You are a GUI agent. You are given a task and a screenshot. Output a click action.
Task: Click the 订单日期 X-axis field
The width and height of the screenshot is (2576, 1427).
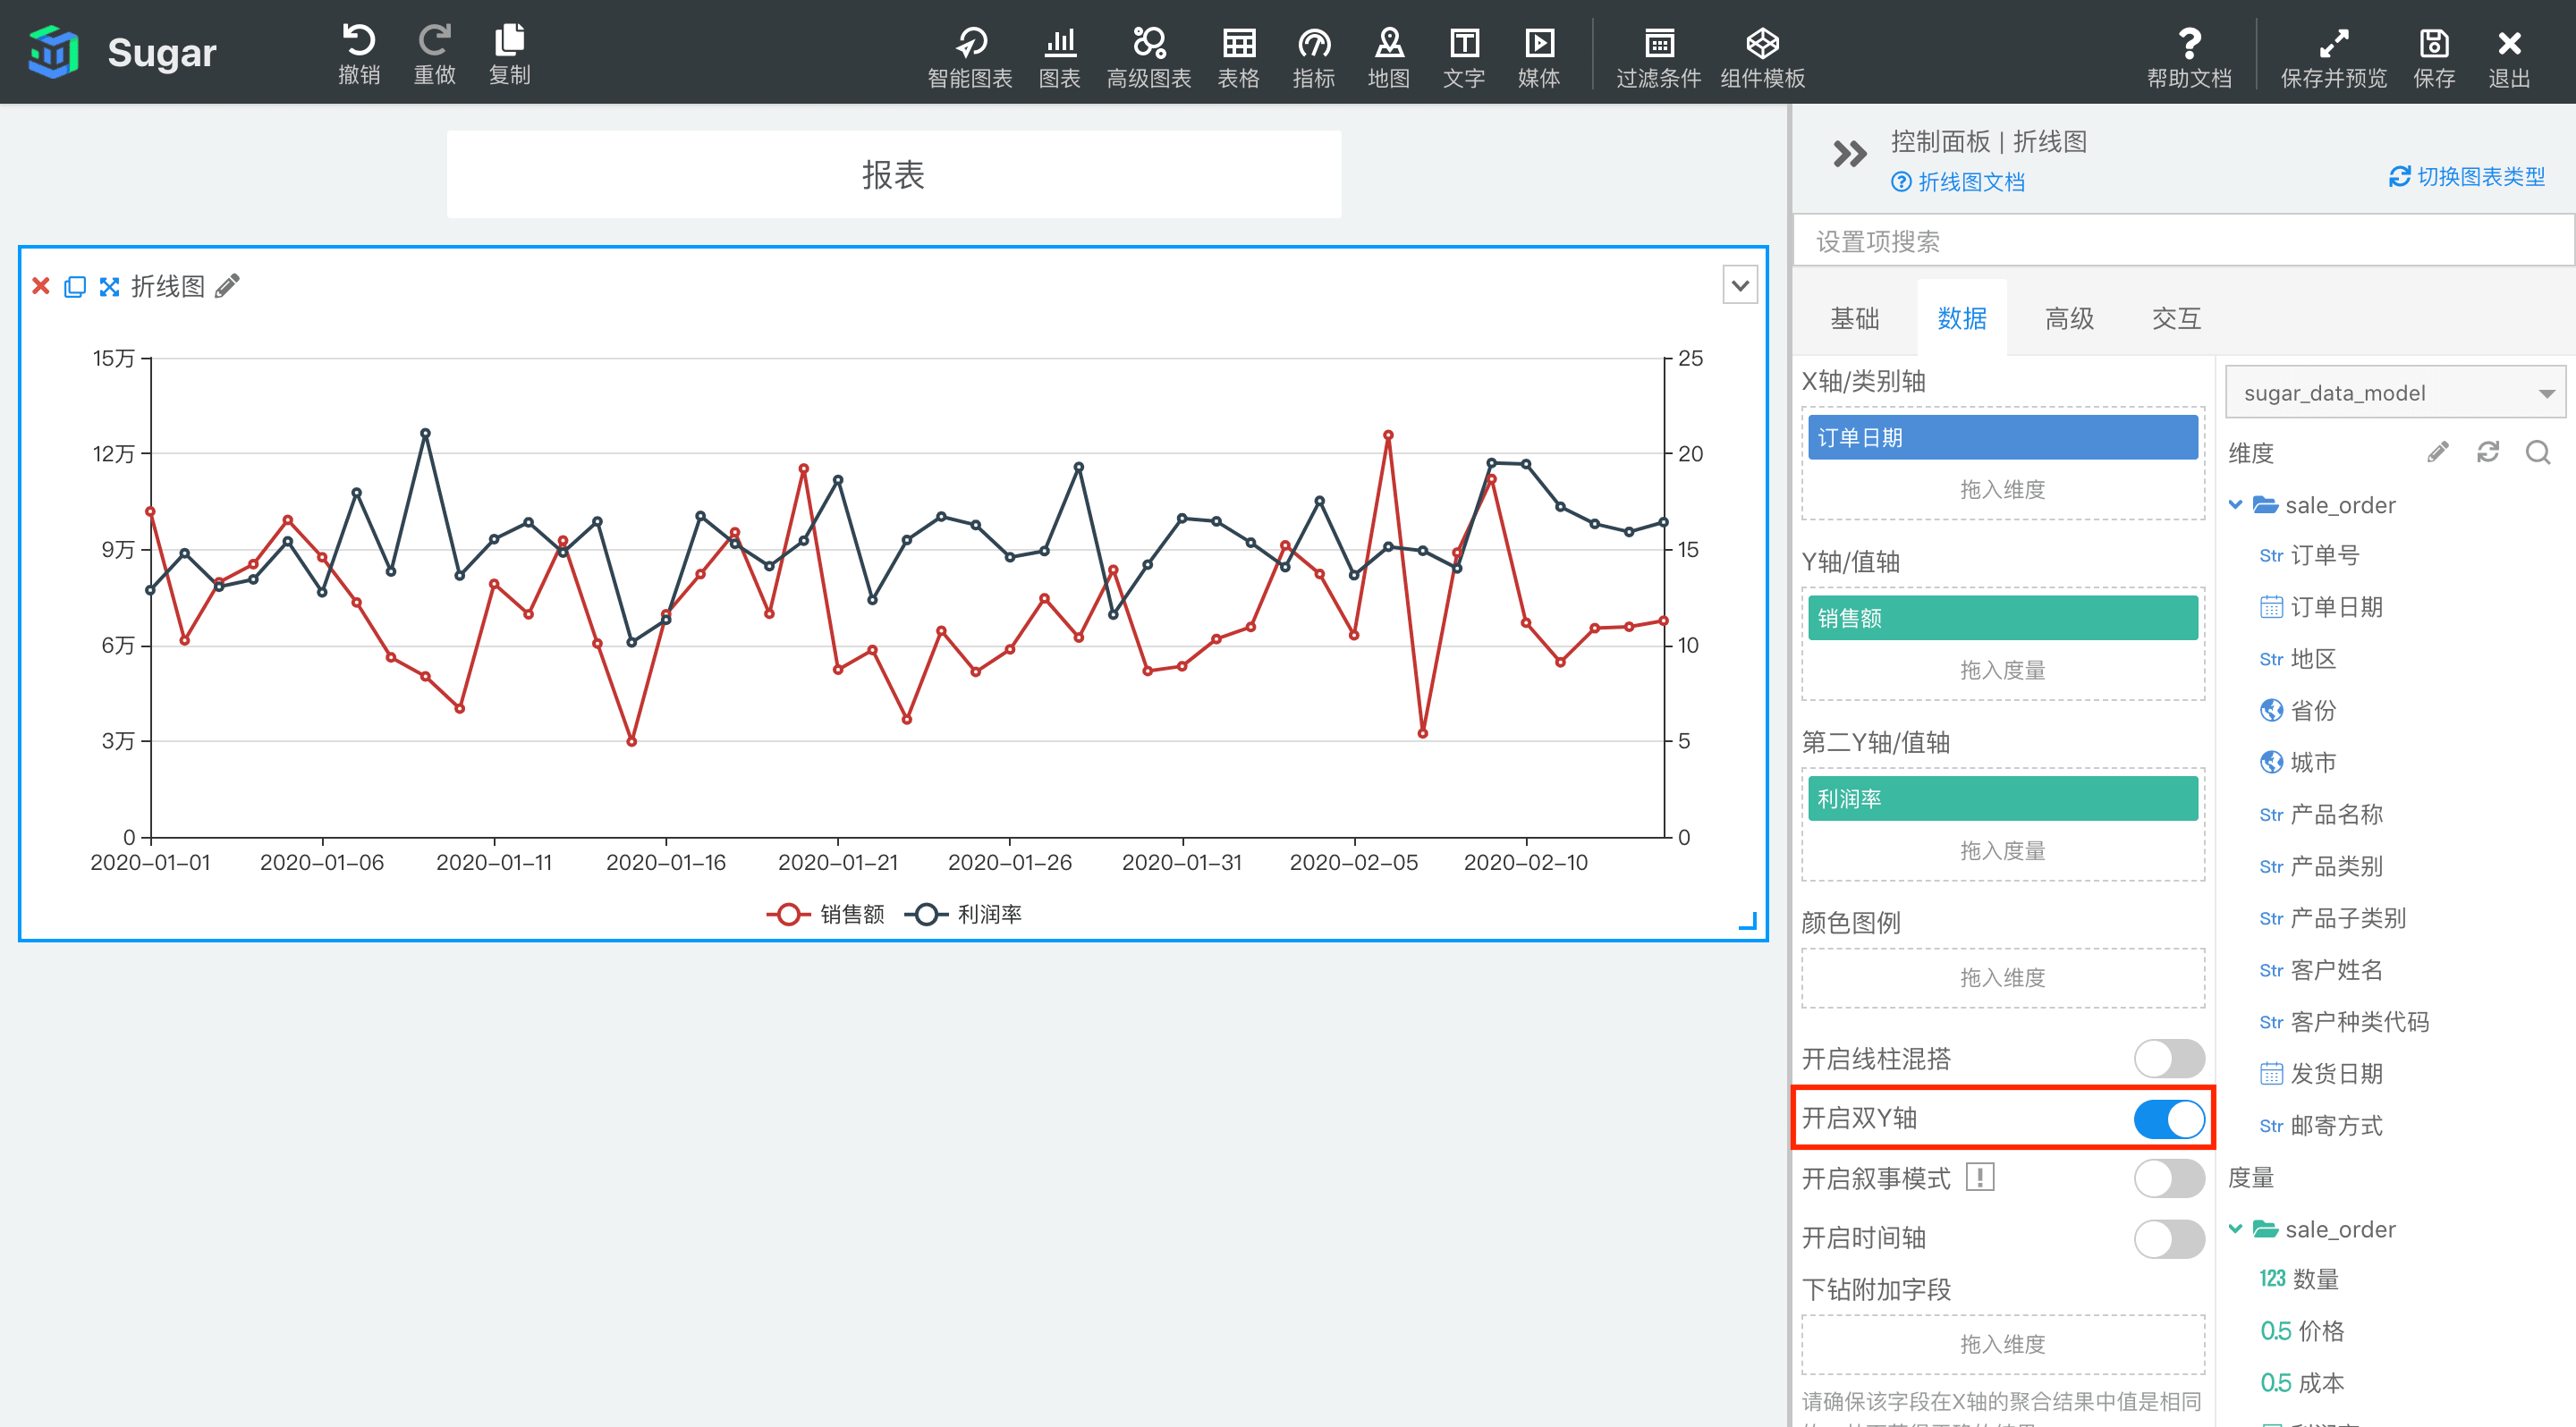click(2002, 438)
